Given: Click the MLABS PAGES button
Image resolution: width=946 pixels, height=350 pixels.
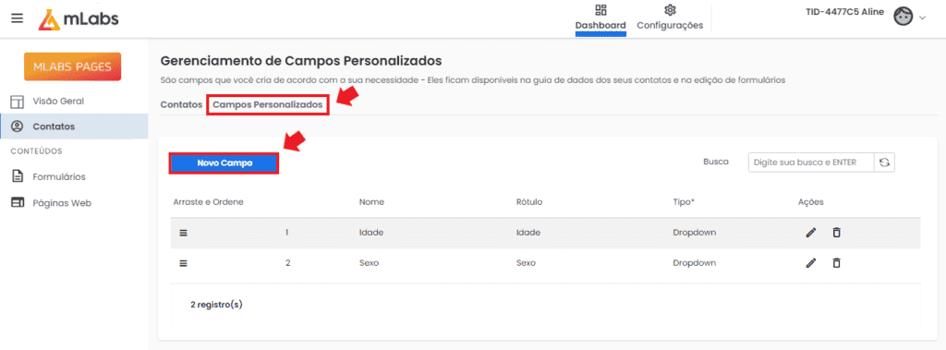Looking at the screenshot, I should coord(72,66).
